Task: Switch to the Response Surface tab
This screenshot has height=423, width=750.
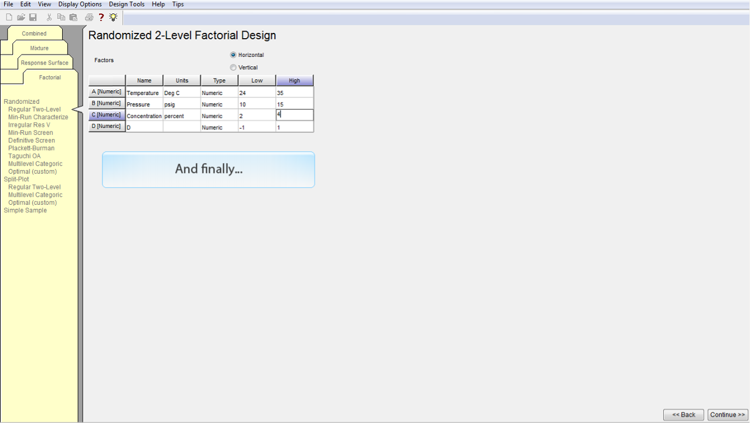Action: [45, 63]
